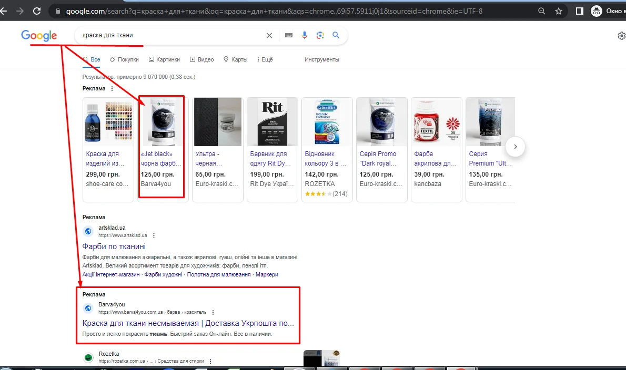Clear the search query with the X icon
This screenshot has width=626, height=370.
pyautogui.click(x=269, y=36)
